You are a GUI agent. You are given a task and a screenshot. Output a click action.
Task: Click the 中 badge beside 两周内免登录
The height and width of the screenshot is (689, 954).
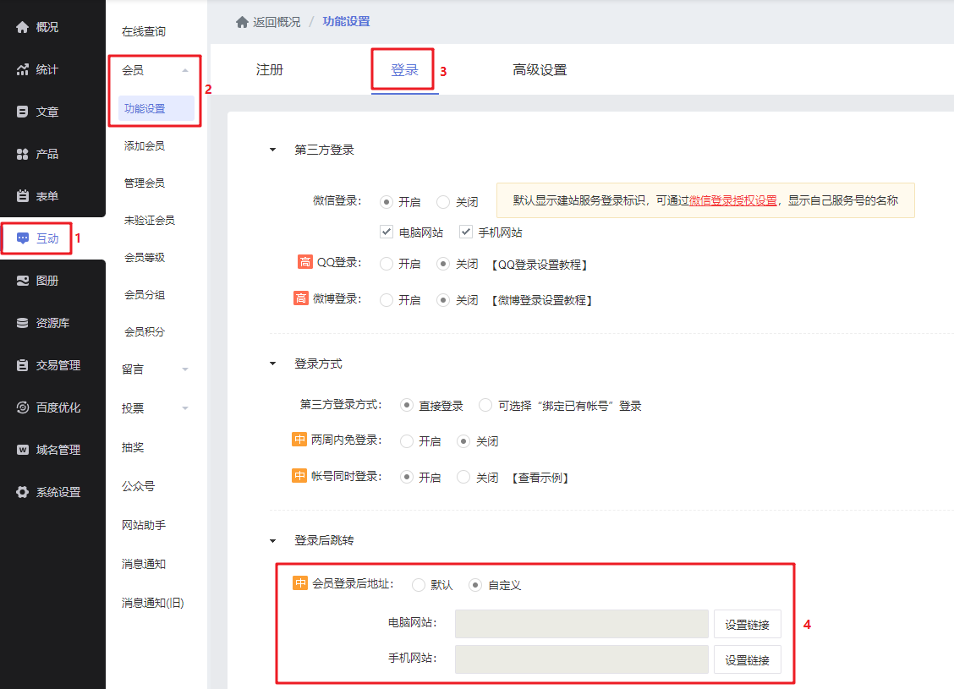click(299, 440)
